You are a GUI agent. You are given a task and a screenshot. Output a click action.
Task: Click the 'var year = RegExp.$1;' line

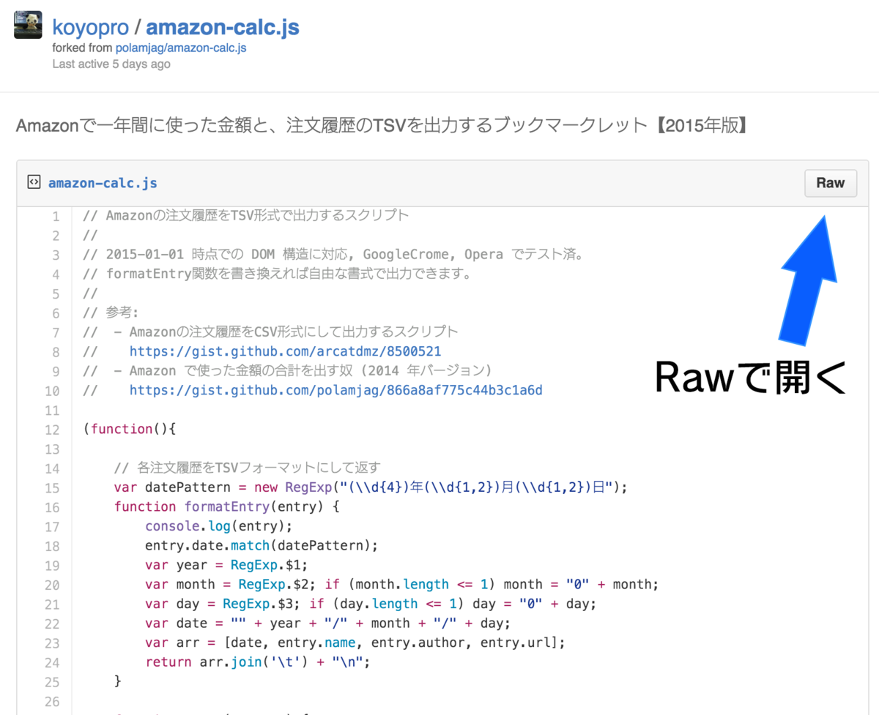coord(226,565)
